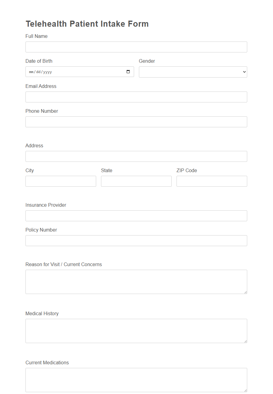Viewport: 273px width, 394px height.
Task: Click the Insurance Provider field
Action: click(x=136, y=215)
